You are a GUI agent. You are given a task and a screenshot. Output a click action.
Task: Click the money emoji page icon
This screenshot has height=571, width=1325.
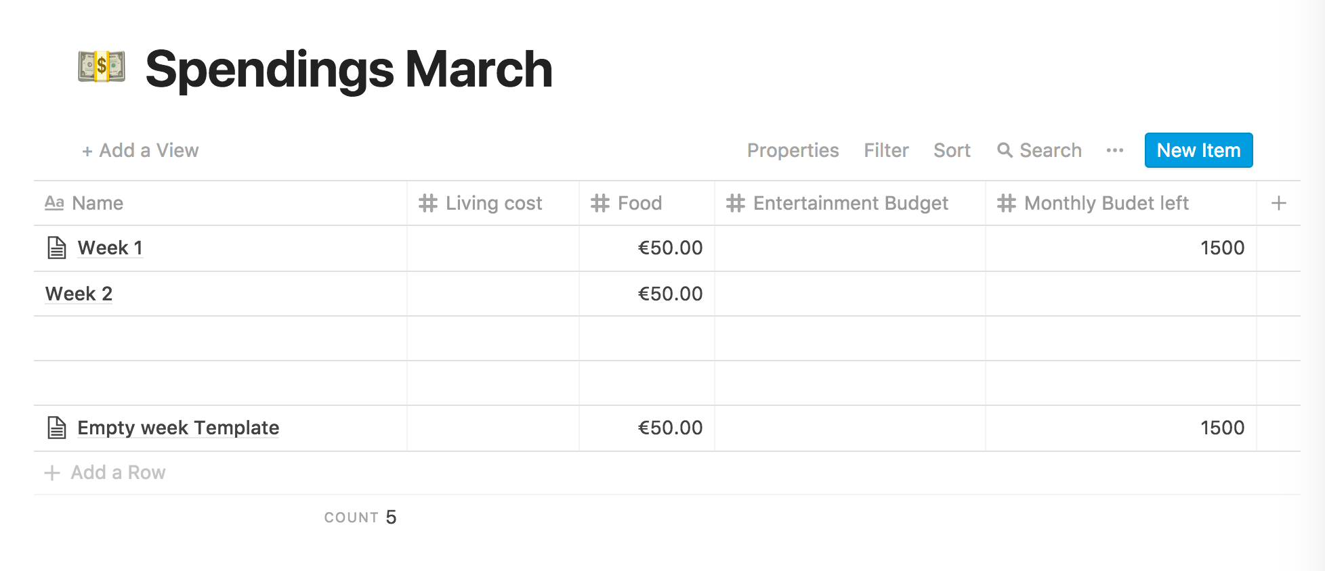pos(102,67)
